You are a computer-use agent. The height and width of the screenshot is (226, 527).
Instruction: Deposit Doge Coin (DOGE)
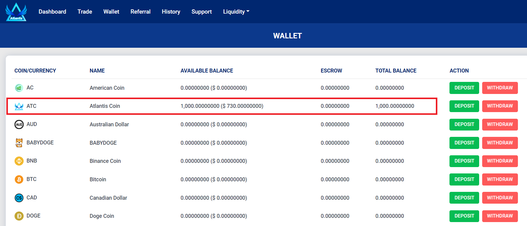coord(464,216)
